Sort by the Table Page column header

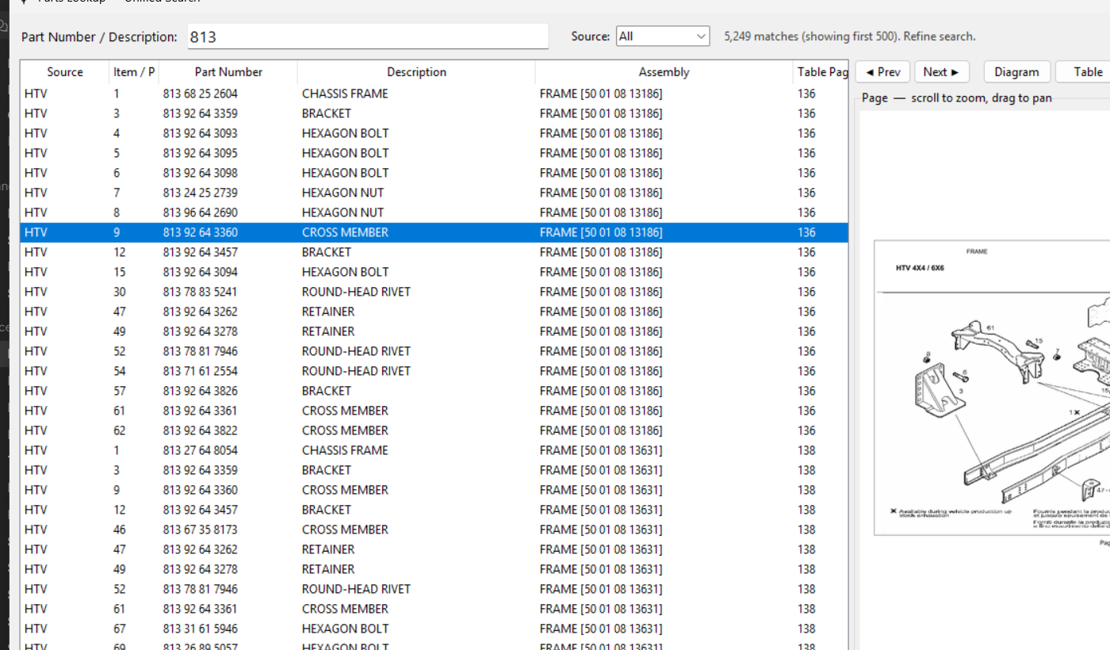point(821,72)
